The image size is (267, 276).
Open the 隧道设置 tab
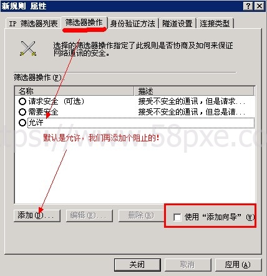177,23
